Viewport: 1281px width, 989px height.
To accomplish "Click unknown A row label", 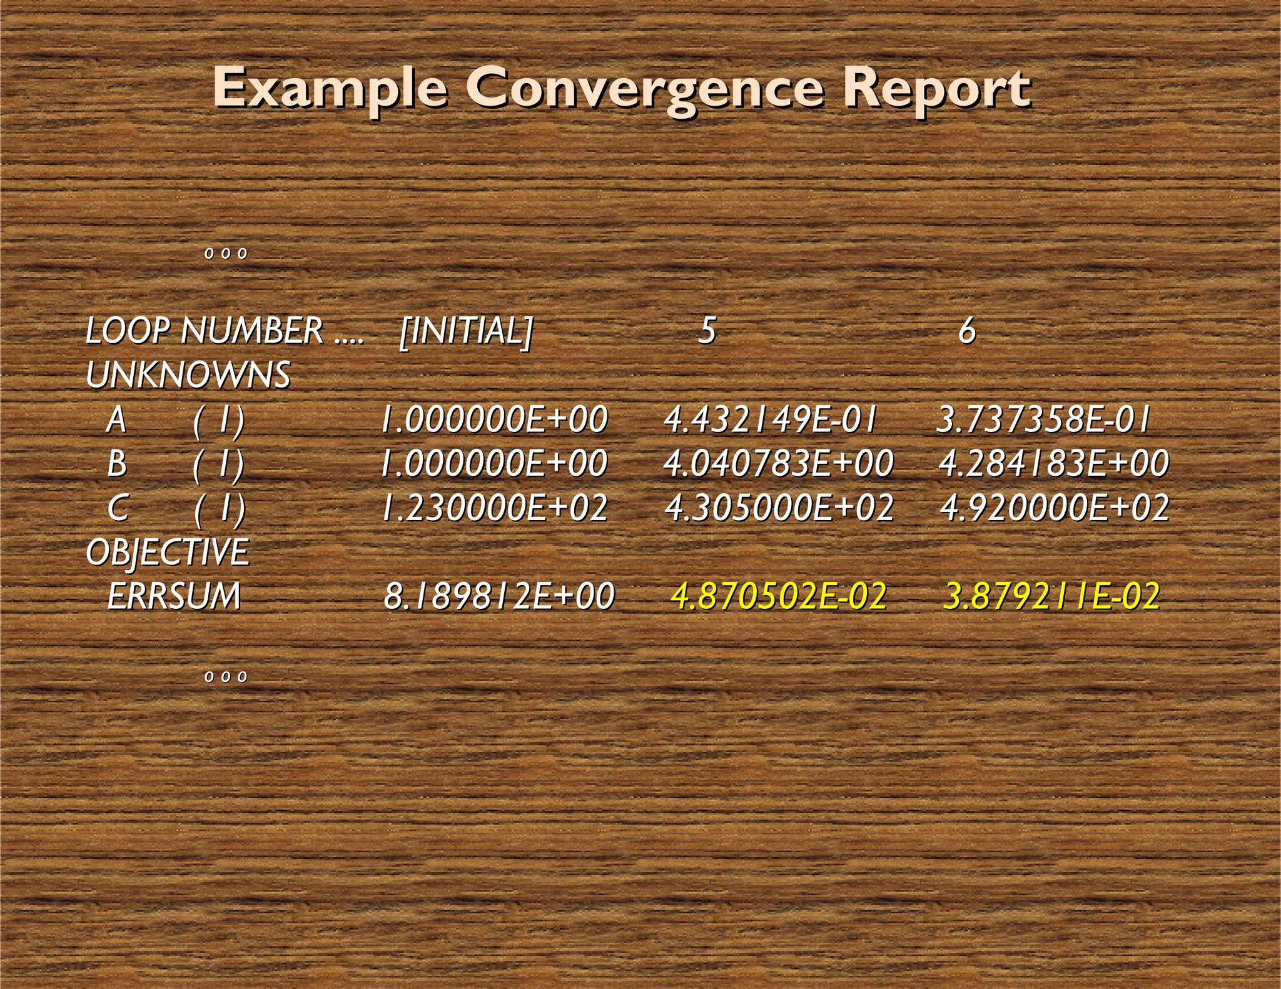I will click(x=116, y=419).
